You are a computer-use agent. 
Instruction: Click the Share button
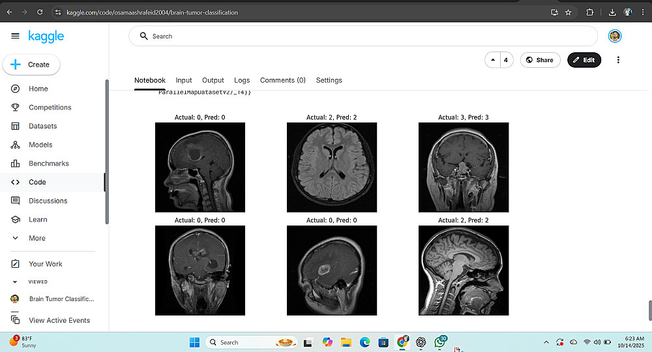(540, 60)
